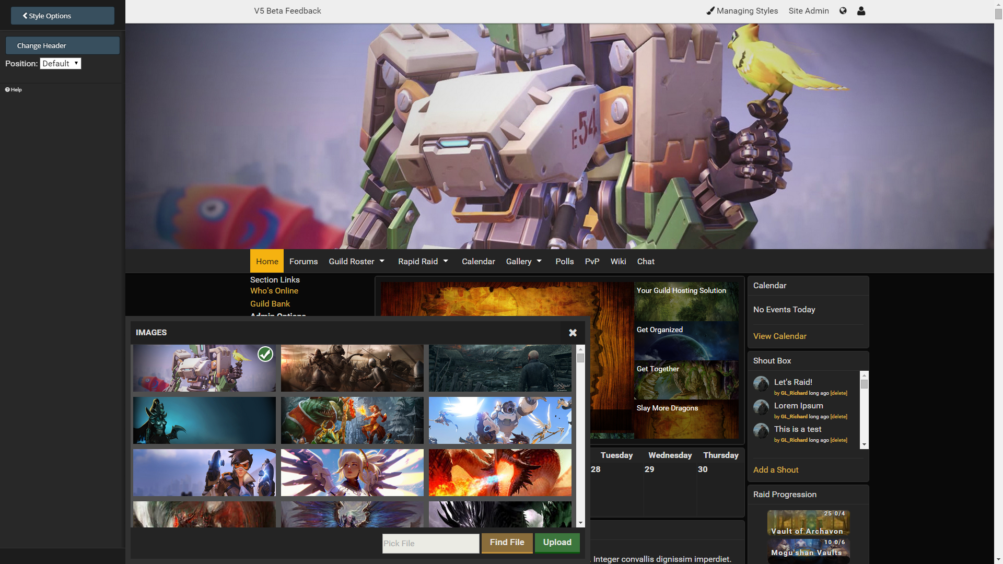This screenshot has height=564, width=1003.
Task: Select the Winston blue sky thumbnail
Action: (500, 420)
